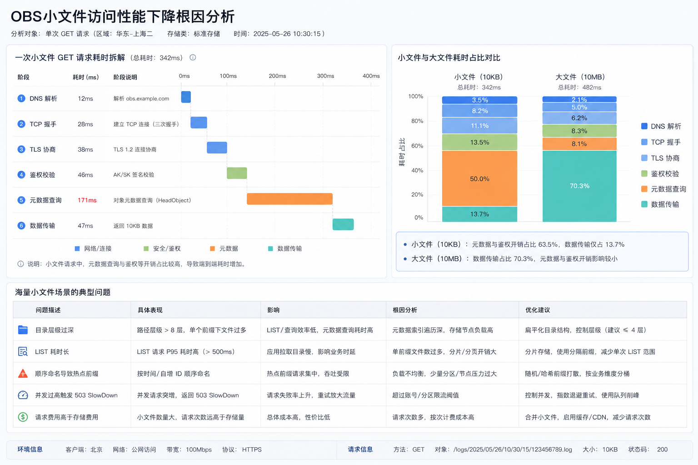Click step 3 badge for TLS 协商

point(21,149)
